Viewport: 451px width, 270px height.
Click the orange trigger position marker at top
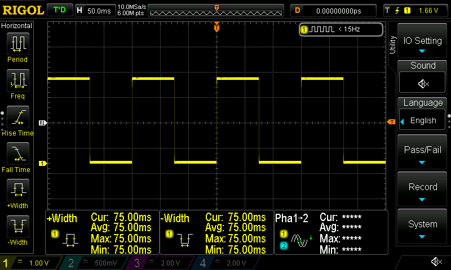217,28
